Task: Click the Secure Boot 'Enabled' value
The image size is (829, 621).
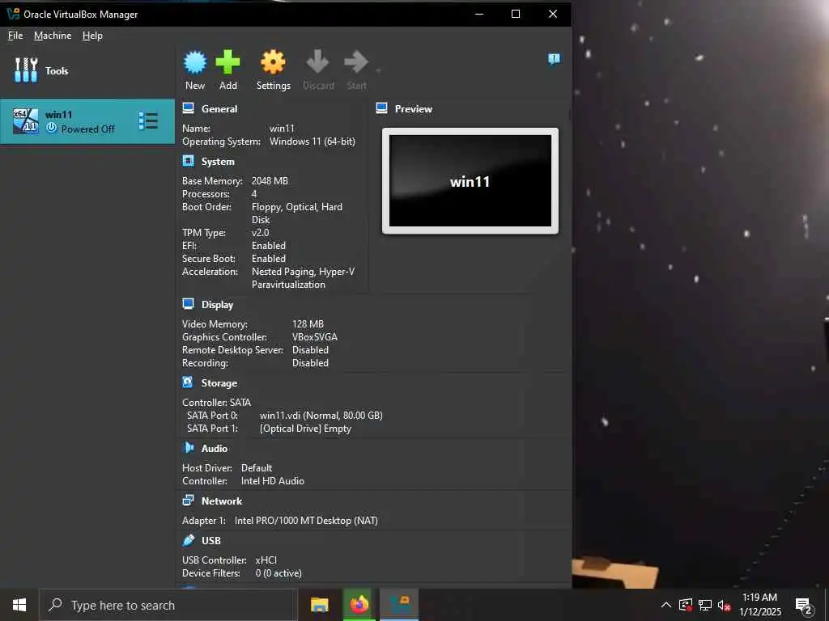Action: (x=269, y=259)
